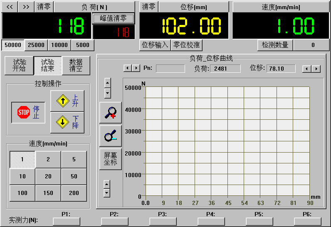Select speed 10 mm/min

(22, 176)
